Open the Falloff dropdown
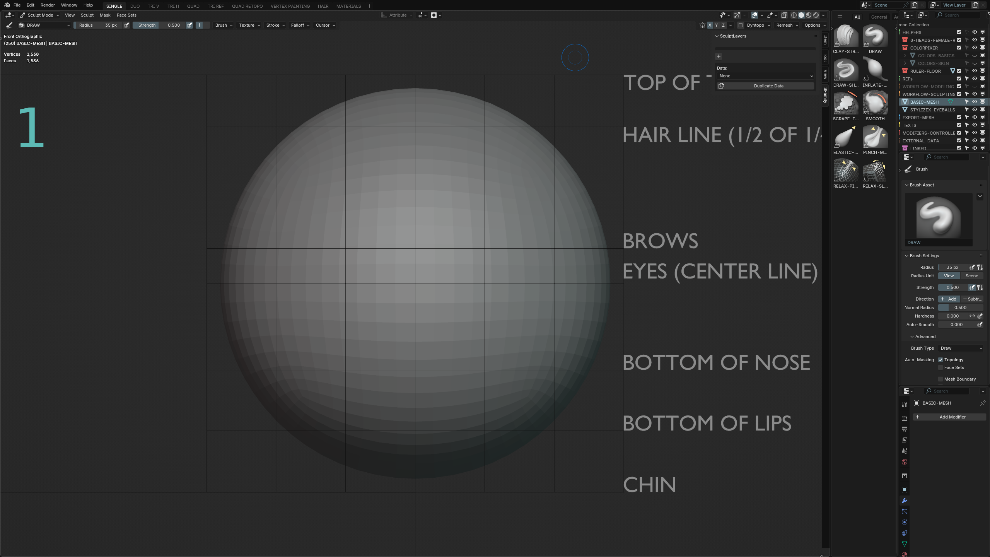The height and width of the screenshot is (557, 990). coord(300,25)
